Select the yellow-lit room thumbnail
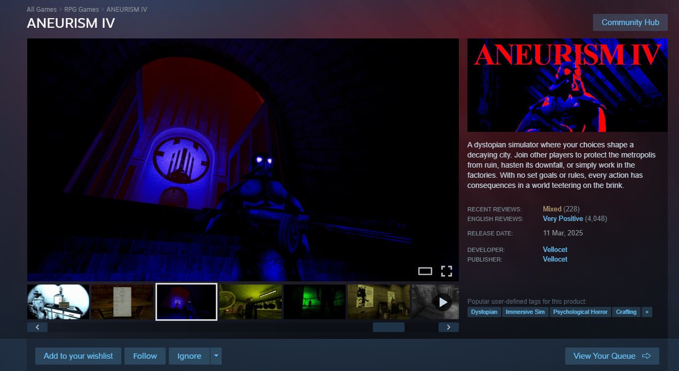679x371 pixels. (251, 302)
